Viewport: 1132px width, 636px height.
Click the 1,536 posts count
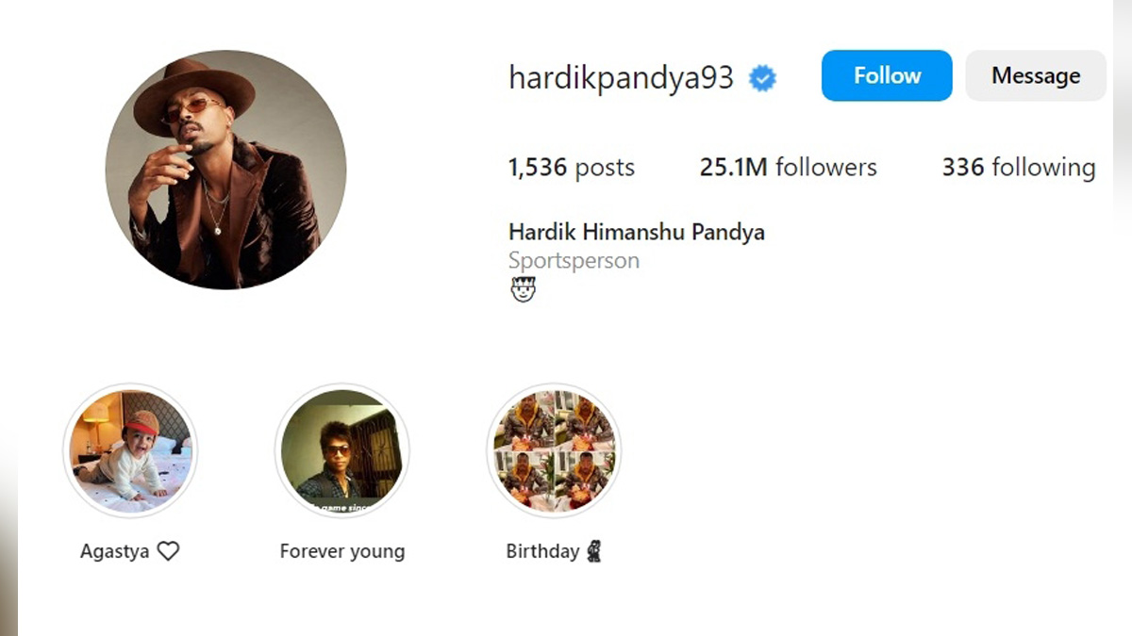[571, 168]
